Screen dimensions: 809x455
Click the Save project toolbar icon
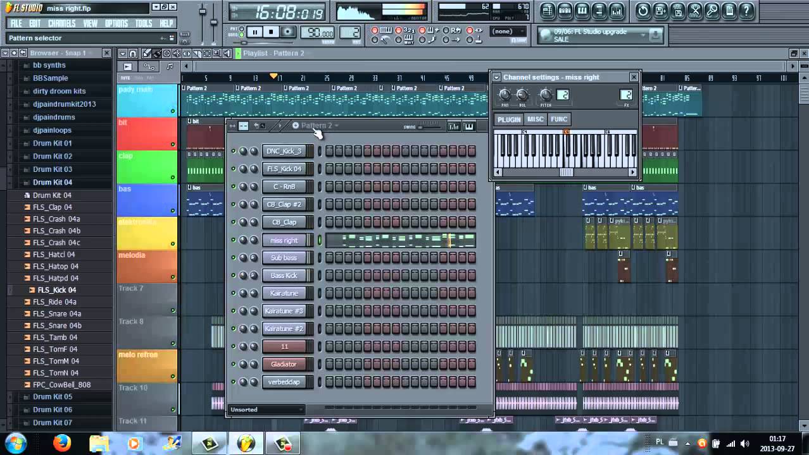click(x=660, y=10)
